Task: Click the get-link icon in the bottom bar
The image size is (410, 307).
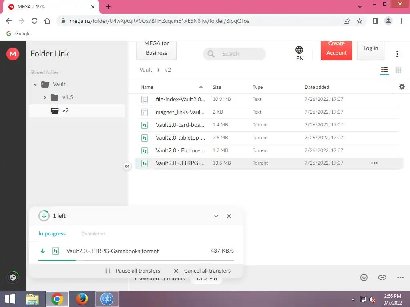Action: point(382,277)
